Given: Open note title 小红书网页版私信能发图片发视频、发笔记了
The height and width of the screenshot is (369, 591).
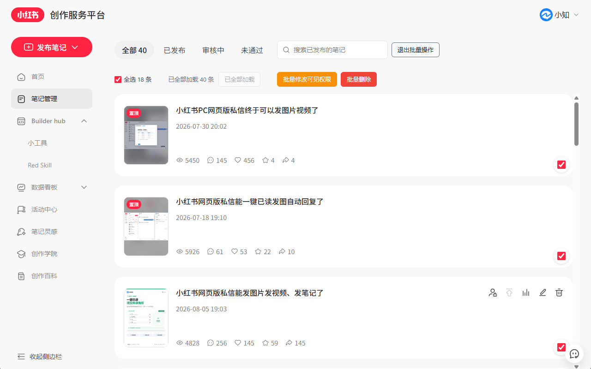Looking at the screenshot, I should (x=250, y=293).
